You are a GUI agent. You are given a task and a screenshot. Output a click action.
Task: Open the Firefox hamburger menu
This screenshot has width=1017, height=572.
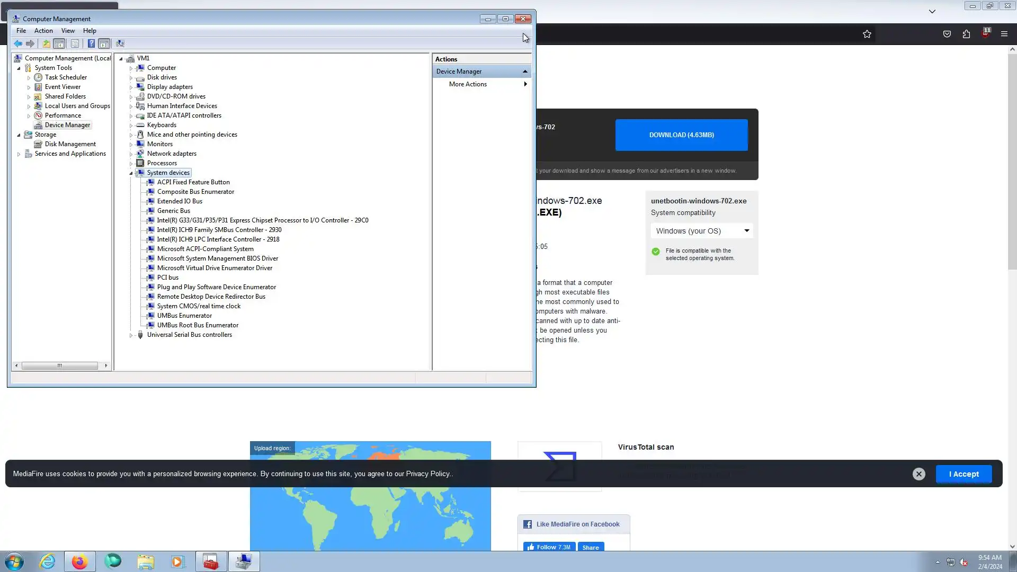coord(1004,34)
